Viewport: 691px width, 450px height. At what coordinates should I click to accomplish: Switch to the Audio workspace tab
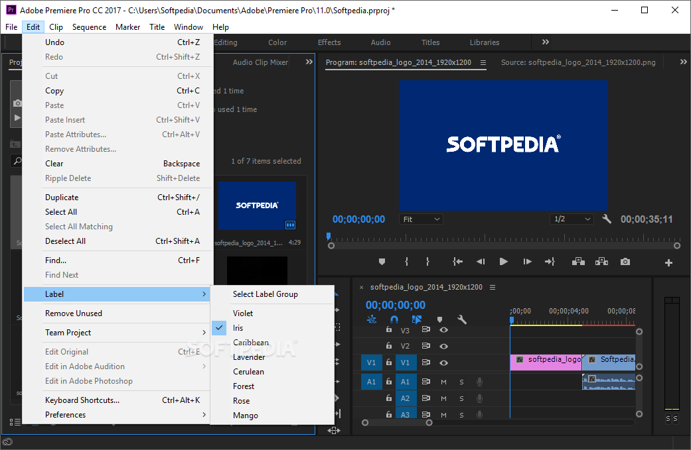(x=380, y=42)
